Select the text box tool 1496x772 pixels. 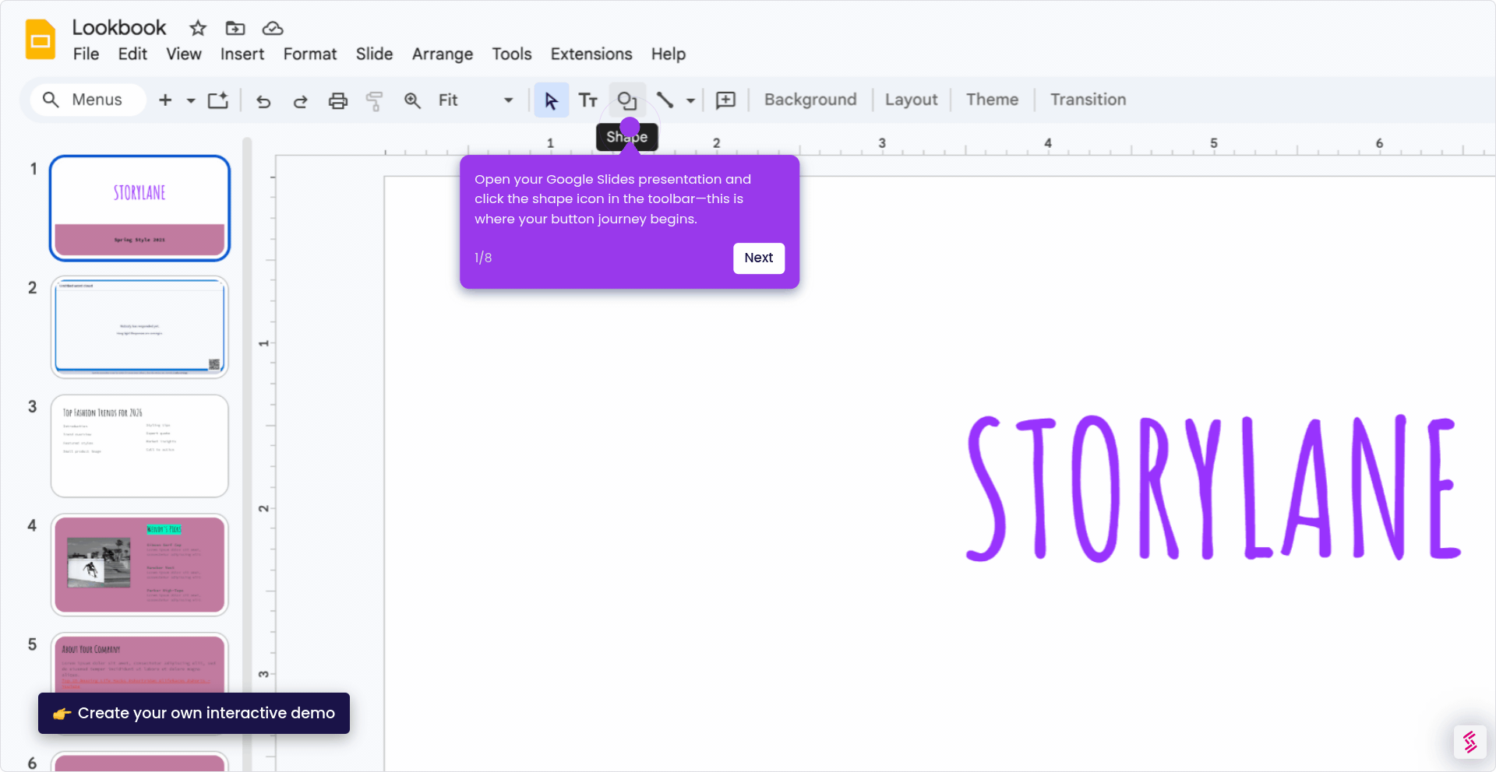588,100
